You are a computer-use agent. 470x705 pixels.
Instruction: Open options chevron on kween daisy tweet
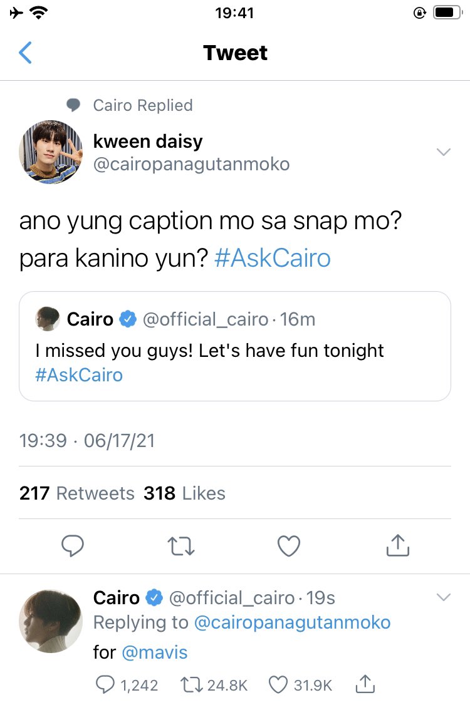pyautogui.click(x=444, y=152)
